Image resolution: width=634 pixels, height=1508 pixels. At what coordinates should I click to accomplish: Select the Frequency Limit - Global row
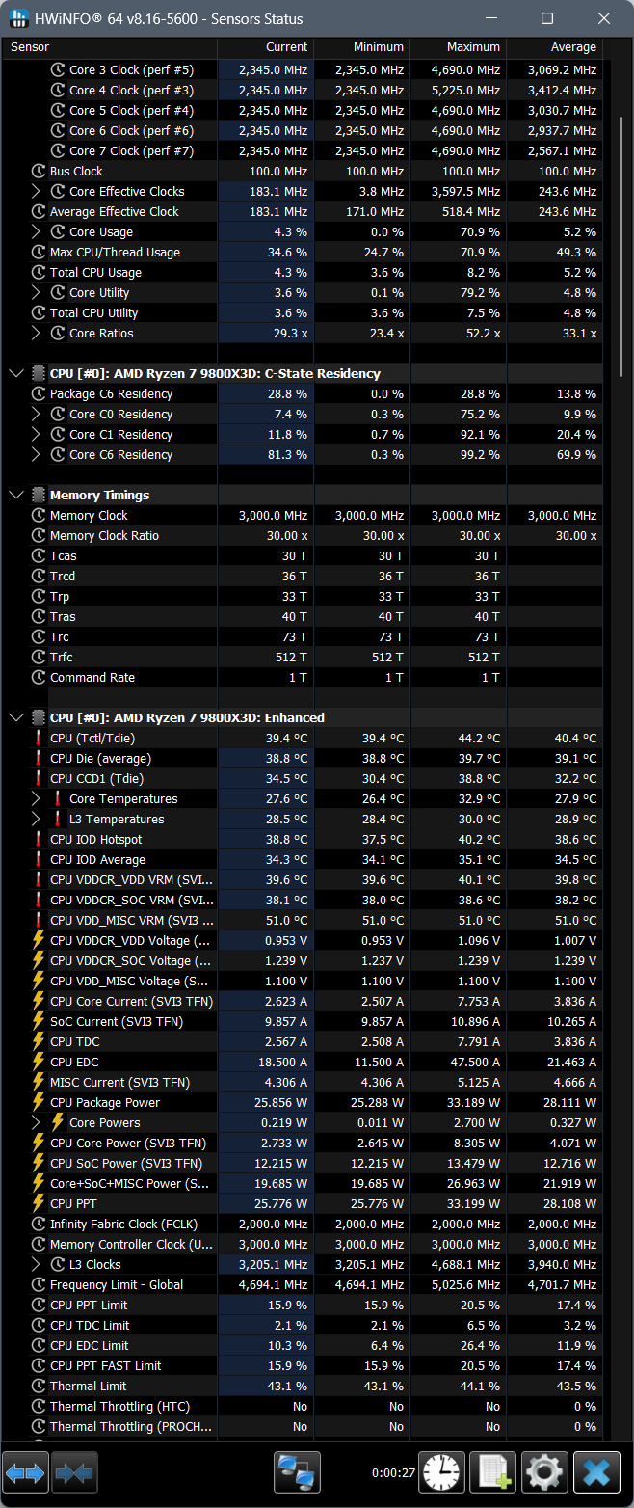pyautogui.click(x=303, y=1284)
